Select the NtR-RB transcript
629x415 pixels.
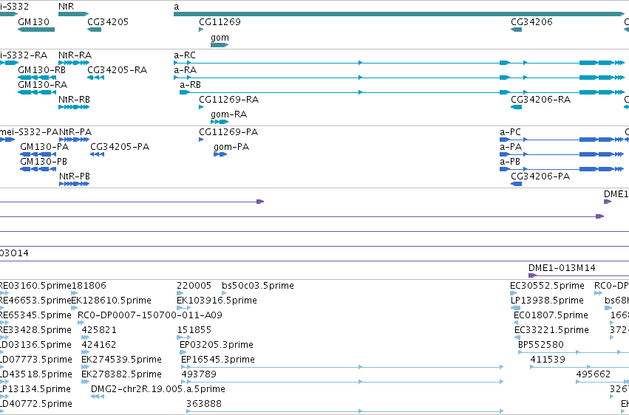click(x=74, y=107)
